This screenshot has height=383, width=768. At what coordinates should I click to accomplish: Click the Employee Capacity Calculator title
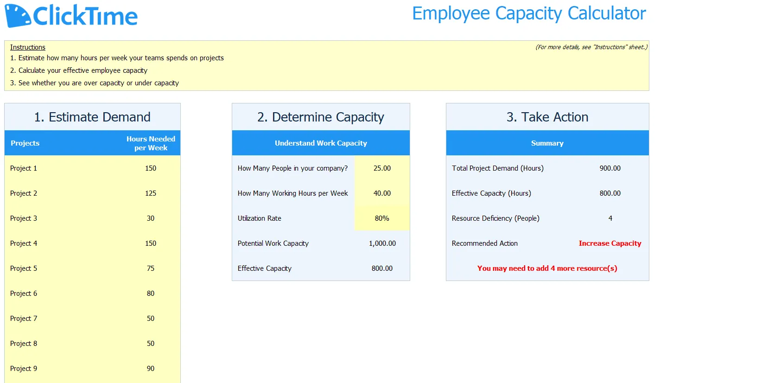pyautogui.click(x=529, y=14)
